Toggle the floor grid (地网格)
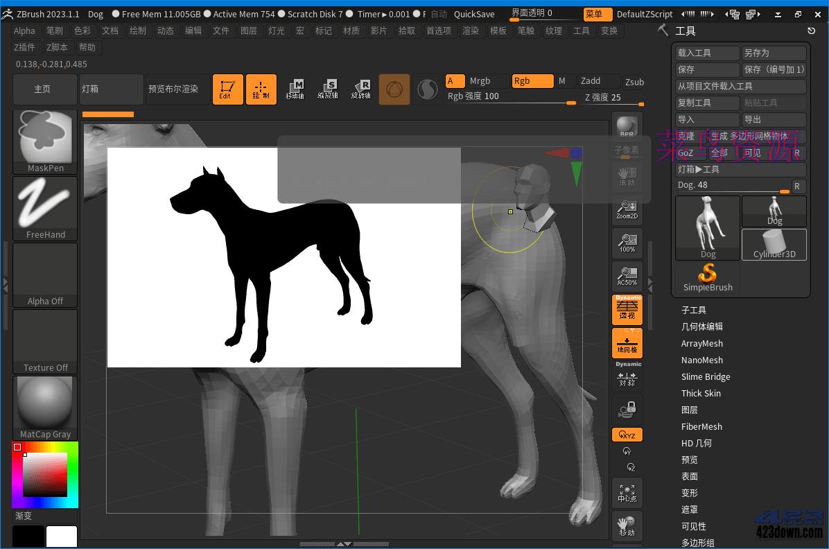Screen dimensions: 829x549 coord(626,345)
